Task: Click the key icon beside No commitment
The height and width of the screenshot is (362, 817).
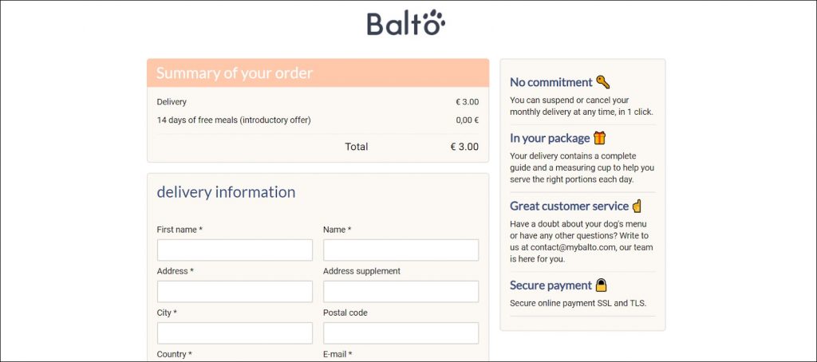Action: click(x=603, y=82)
